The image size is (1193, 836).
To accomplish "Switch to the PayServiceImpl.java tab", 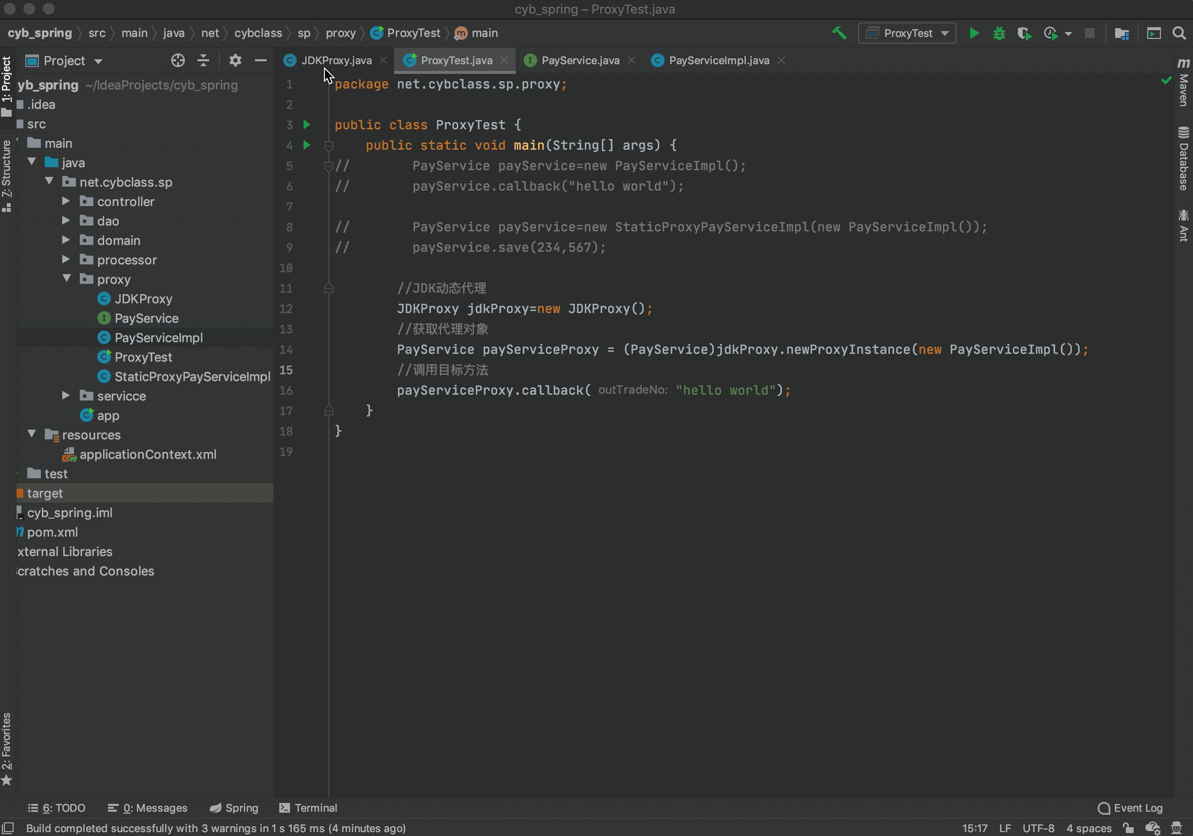I will click(718, 61).
